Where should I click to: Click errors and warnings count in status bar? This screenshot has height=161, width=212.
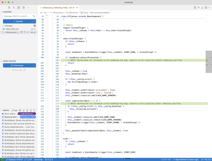(49, 160)
